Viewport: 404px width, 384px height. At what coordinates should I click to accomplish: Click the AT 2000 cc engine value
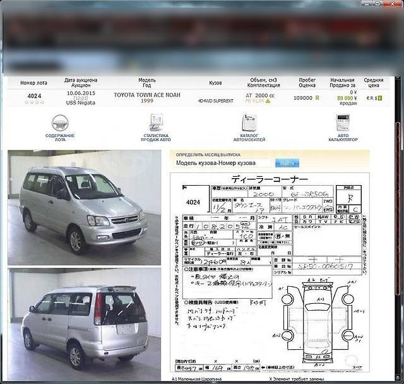[260, 95]
